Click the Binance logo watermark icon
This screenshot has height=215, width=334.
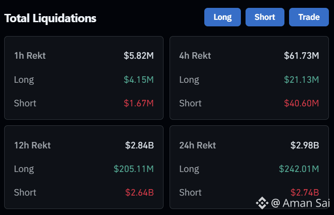click(x=262, y=203)
